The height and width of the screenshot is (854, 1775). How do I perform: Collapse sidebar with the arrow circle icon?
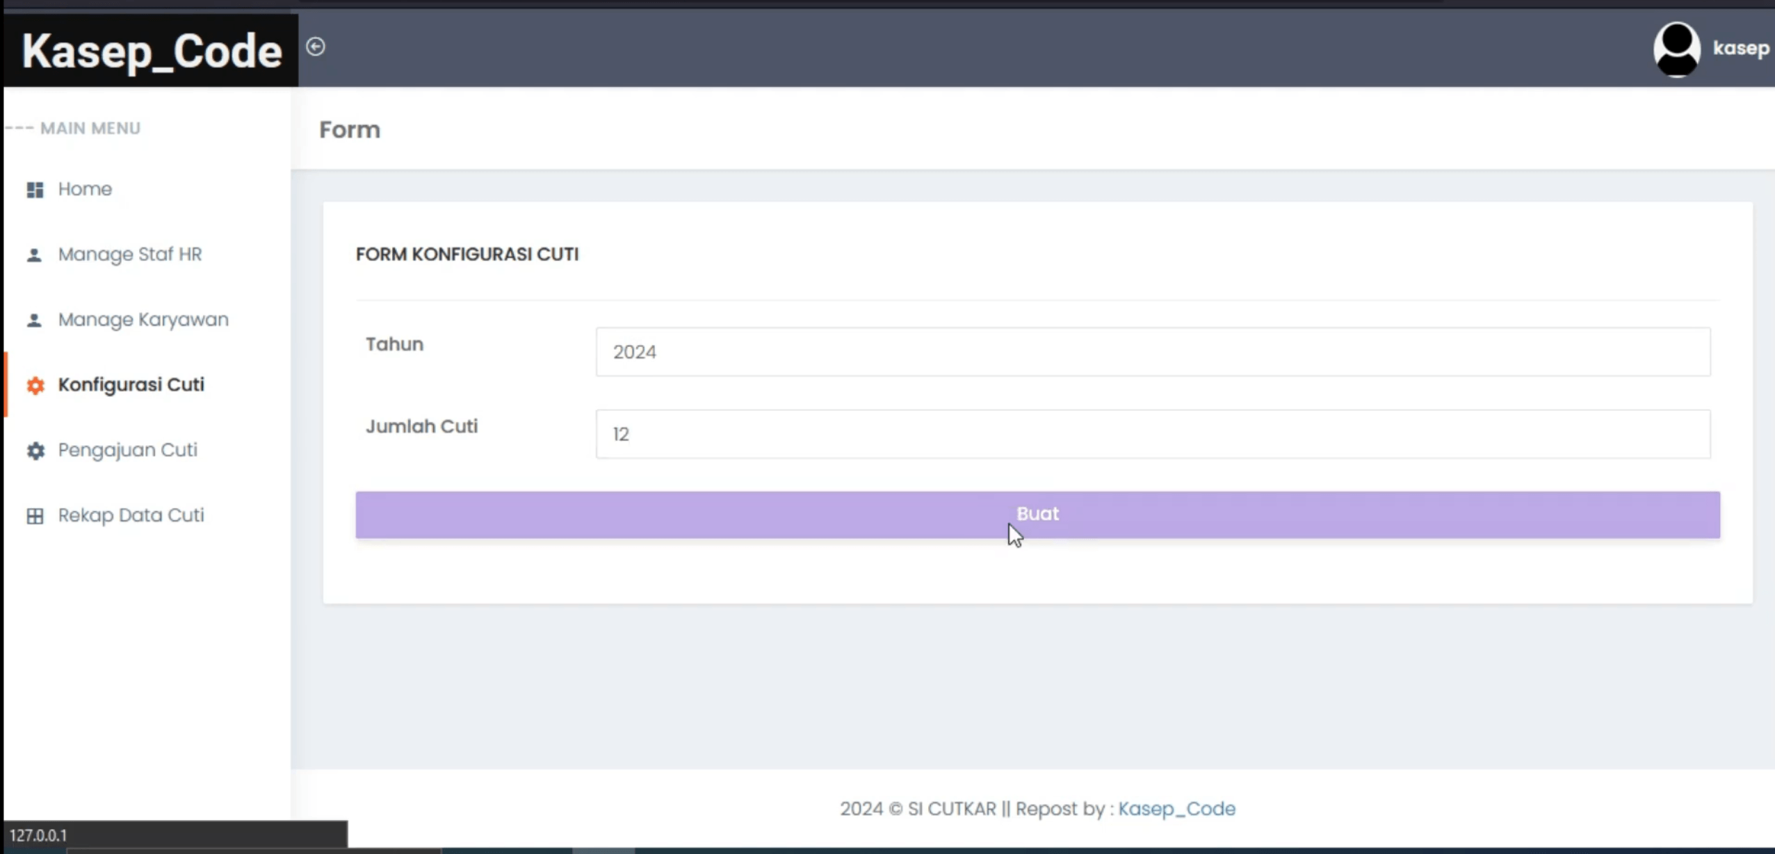pyautogui.click(x=316, y=47)
